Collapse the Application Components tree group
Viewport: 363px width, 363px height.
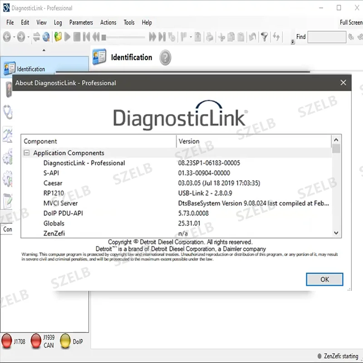[x=27, y=153]
